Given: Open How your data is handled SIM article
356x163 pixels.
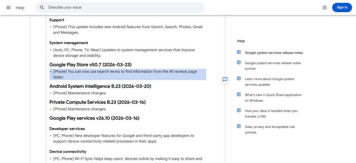Looking at the screenshot, I should [x=271, y=114].
